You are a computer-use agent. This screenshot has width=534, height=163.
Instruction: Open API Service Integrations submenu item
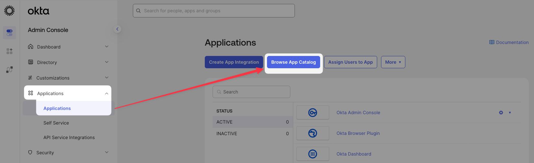point(69,137)
